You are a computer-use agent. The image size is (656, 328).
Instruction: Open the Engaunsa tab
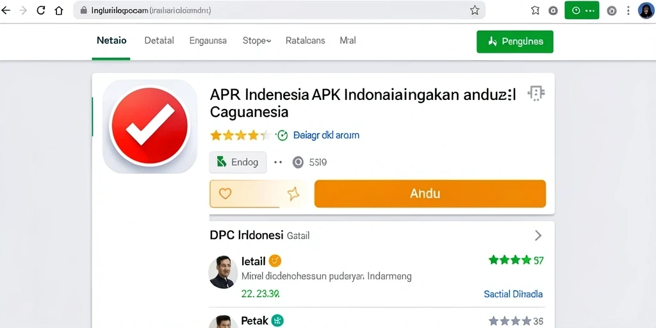click(208, 40)
